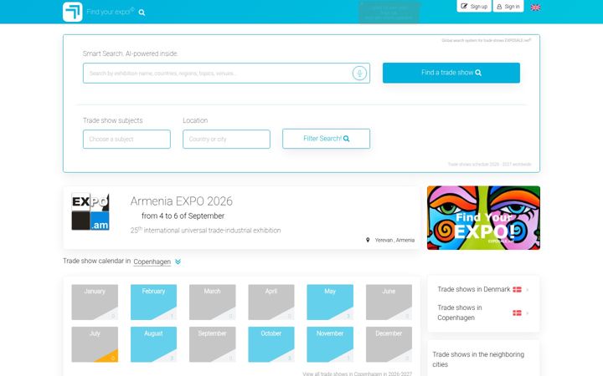Open the Trade shows in Denmark link
603x376 pixels.
tap(474, 289)
